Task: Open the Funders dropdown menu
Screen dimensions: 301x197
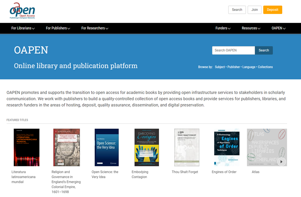Action: tap(223, 28)
